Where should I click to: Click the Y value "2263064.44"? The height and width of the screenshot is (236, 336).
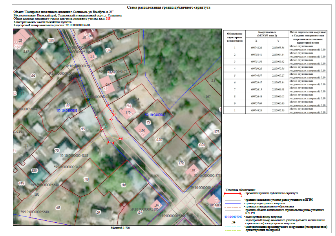(278, 55)
